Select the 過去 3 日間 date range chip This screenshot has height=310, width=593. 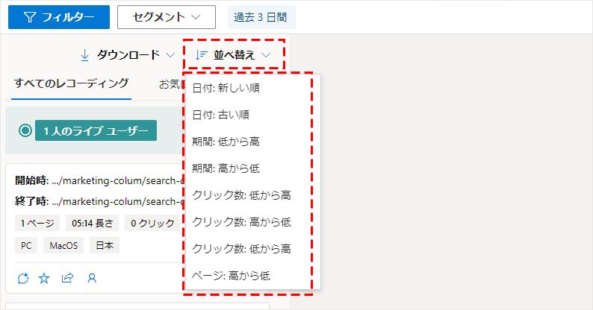(x=261, y=17)
